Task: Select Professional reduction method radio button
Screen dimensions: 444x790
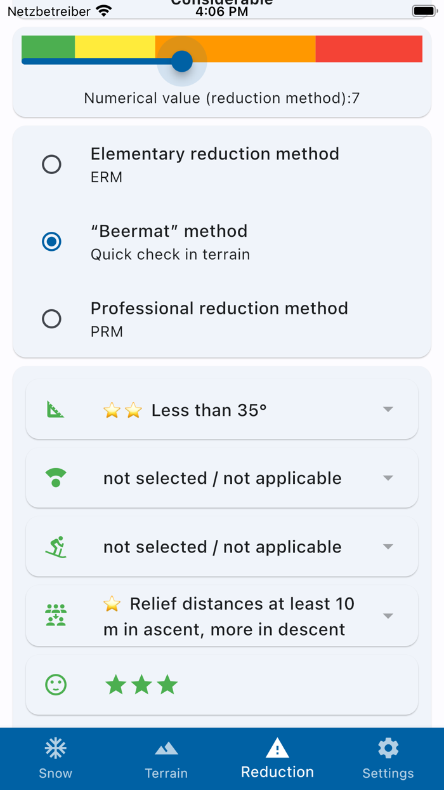Action: click(51, 318)
